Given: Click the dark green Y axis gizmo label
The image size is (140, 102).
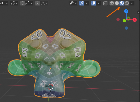Looking at the screenshot, I should pyautogui.click(x=128, y=19).
